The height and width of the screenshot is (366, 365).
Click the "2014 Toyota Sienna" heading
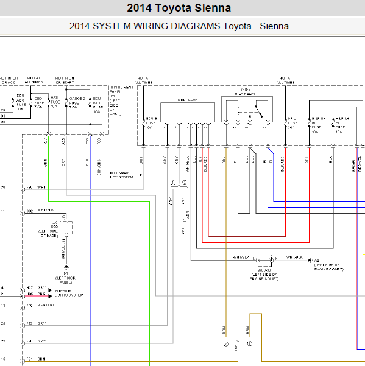(x=179, y=8)
